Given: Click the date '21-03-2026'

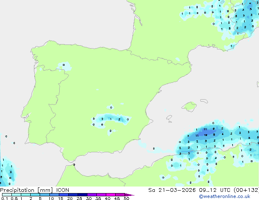Looking at the screenshot, I should (x=177, y=190).
